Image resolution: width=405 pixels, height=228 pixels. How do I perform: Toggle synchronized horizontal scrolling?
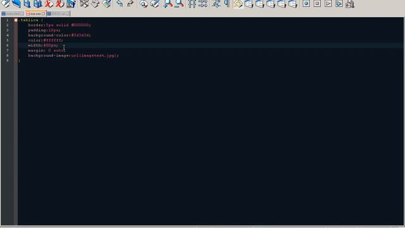[202, 4]
